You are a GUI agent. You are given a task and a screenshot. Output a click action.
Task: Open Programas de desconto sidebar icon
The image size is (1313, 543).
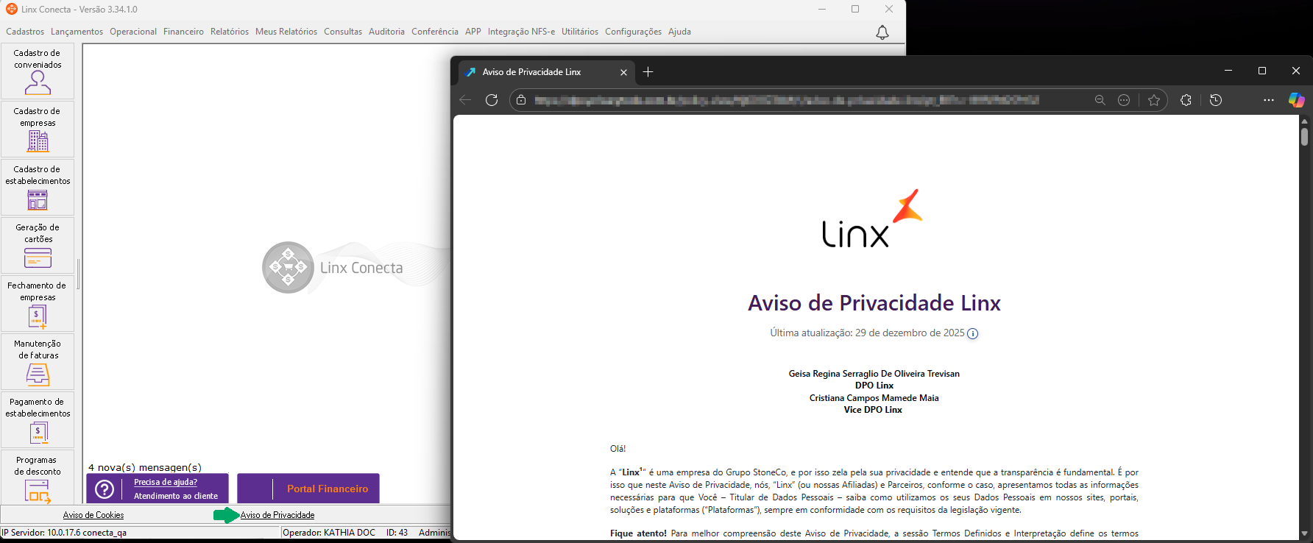pyautogui.click(x=38, y=478)
